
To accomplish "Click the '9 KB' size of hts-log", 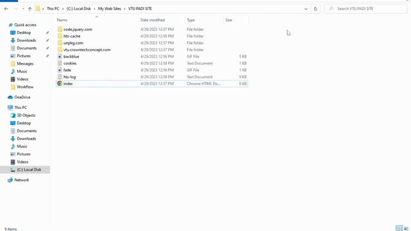I will click(x=243, y=77).
